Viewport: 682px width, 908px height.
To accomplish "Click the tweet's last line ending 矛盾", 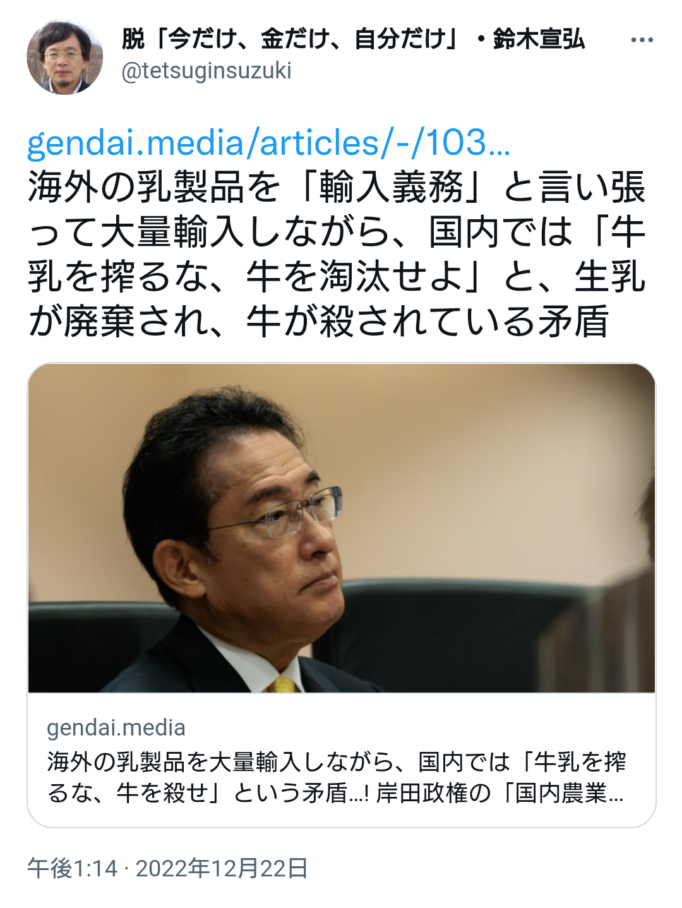I will (x=318, y=322).
